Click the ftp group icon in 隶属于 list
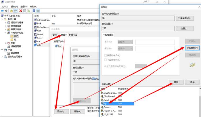 pyautogui.click(x=56, y=46)
